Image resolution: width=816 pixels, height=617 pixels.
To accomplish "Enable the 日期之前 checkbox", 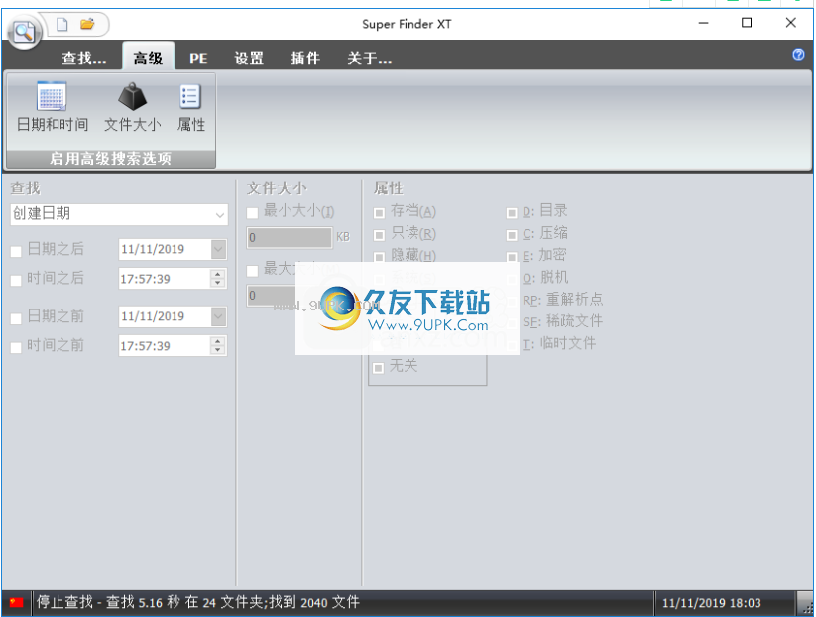I will pos(16,318).
